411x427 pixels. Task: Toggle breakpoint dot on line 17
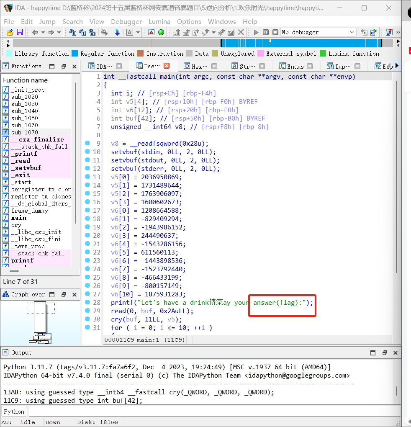pyautogui.click(x=87, y=210)
